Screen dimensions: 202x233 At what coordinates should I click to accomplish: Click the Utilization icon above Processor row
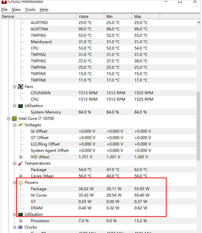(21, 214)
